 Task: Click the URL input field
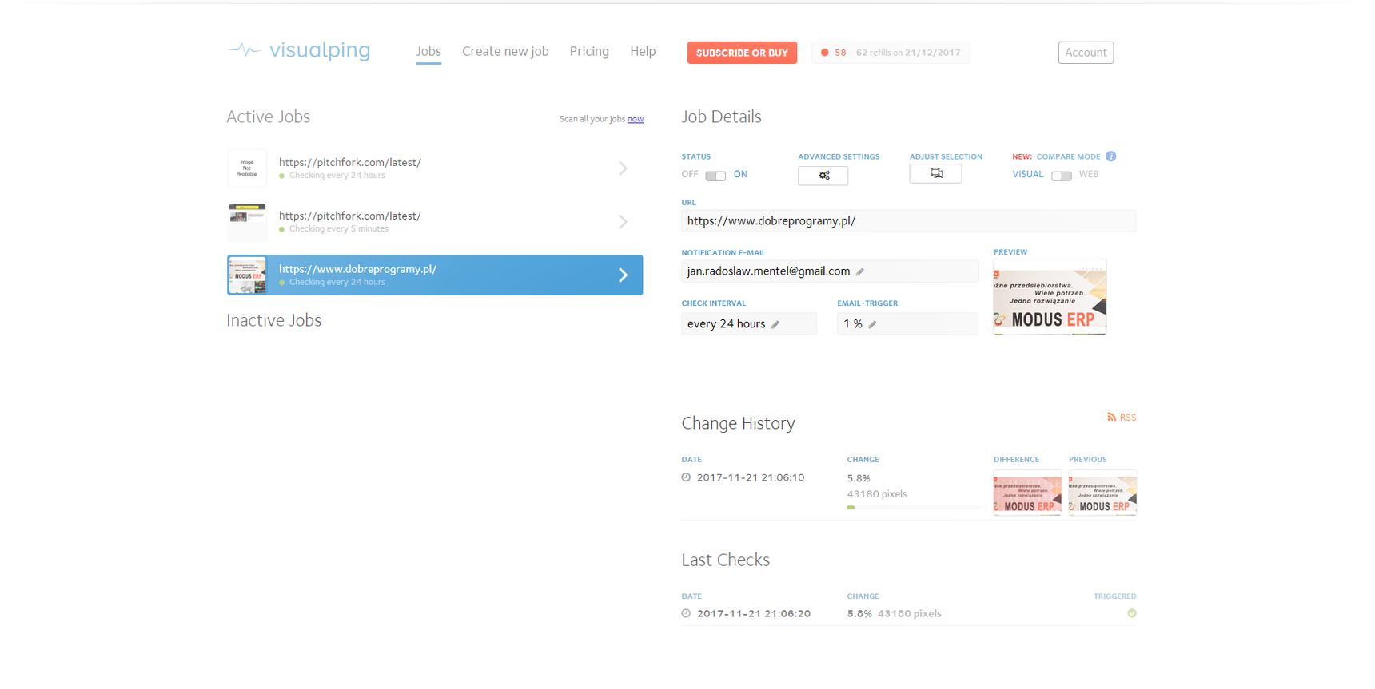tap(909, 221)
